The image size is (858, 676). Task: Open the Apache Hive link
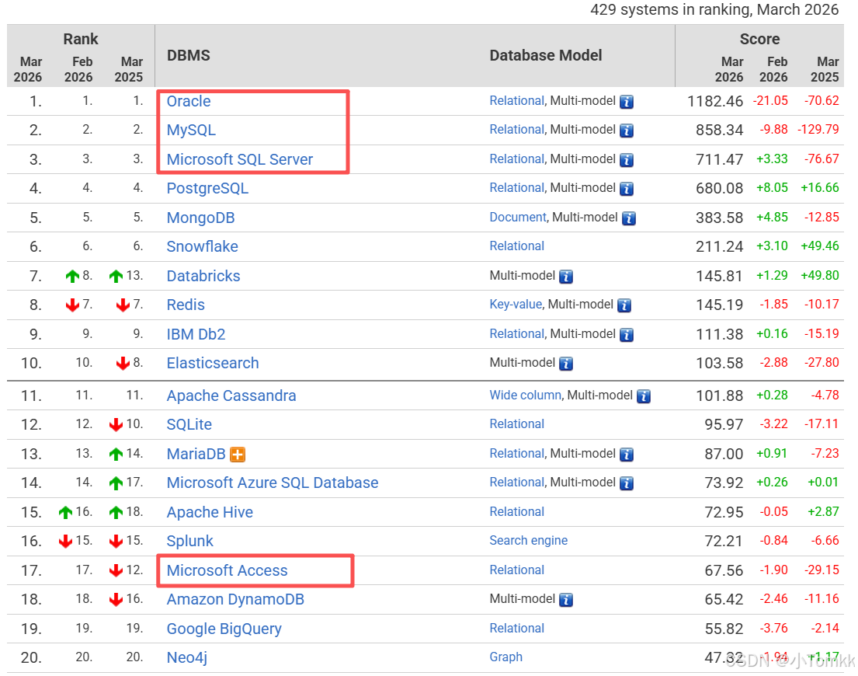(x=210, y=512)
